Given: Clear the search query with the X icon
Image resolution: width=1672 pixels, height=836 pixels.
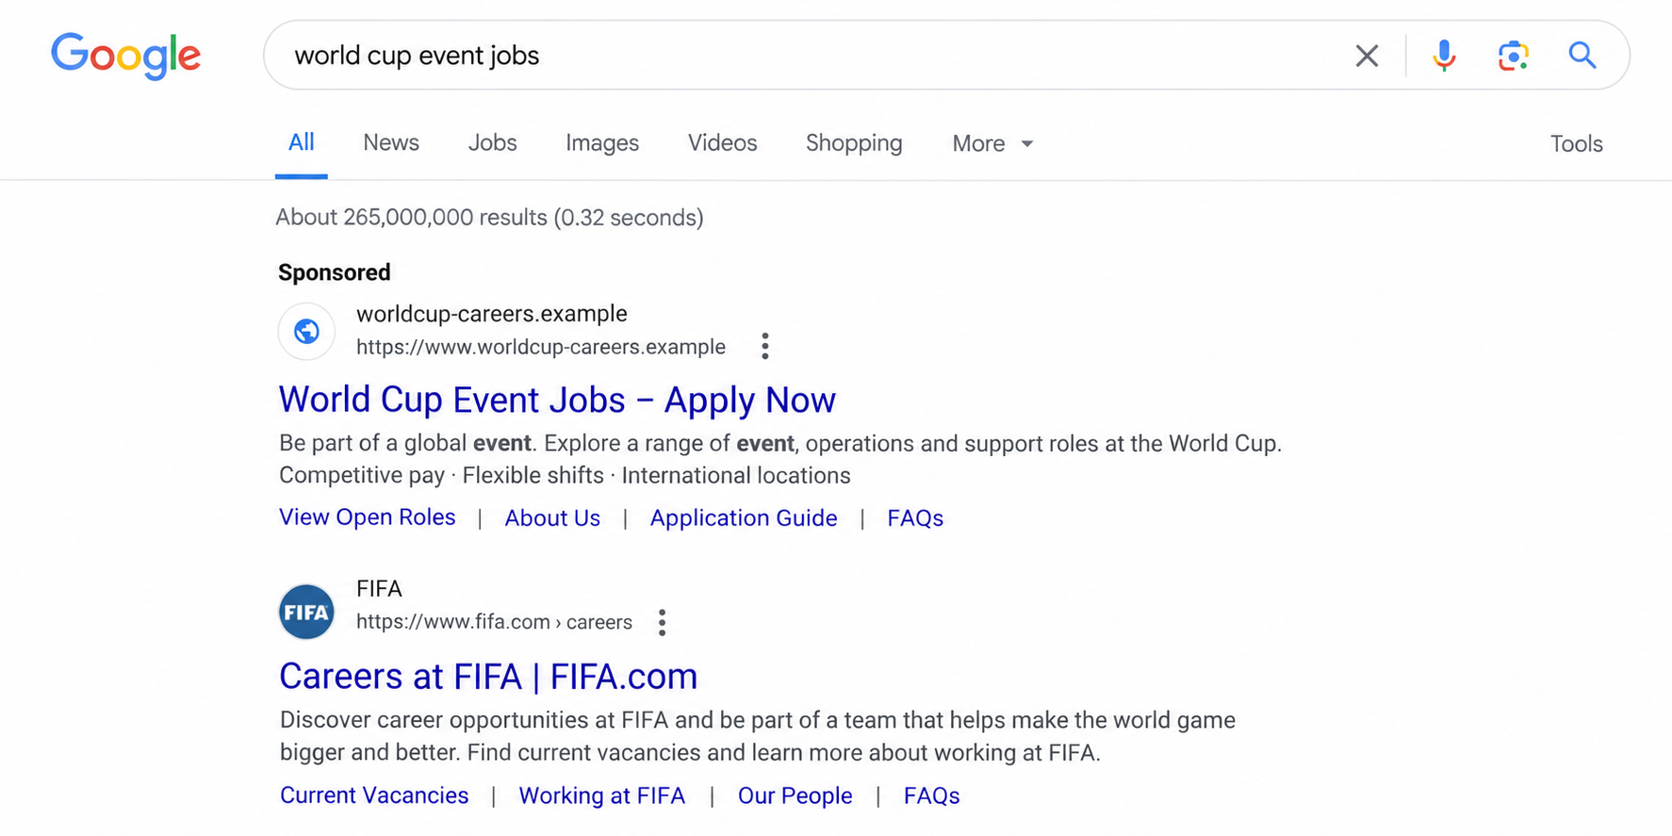Looking at the screenshot, I should [x=1367, y=56].
